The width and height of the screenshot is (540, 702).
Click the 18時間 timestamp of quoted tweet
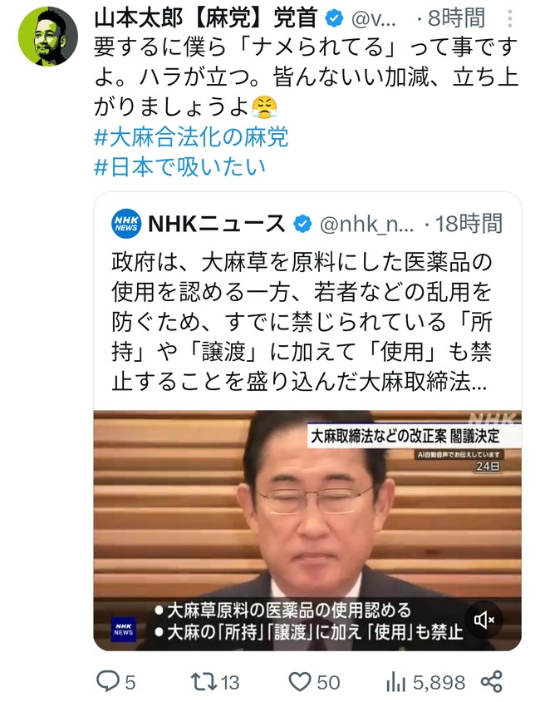469,224
